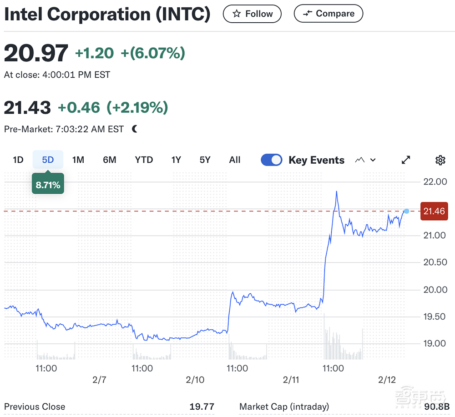This screenshot has width=455, height=417.
Task: Click the 21.46 current price label
Action: click(434, 211)
